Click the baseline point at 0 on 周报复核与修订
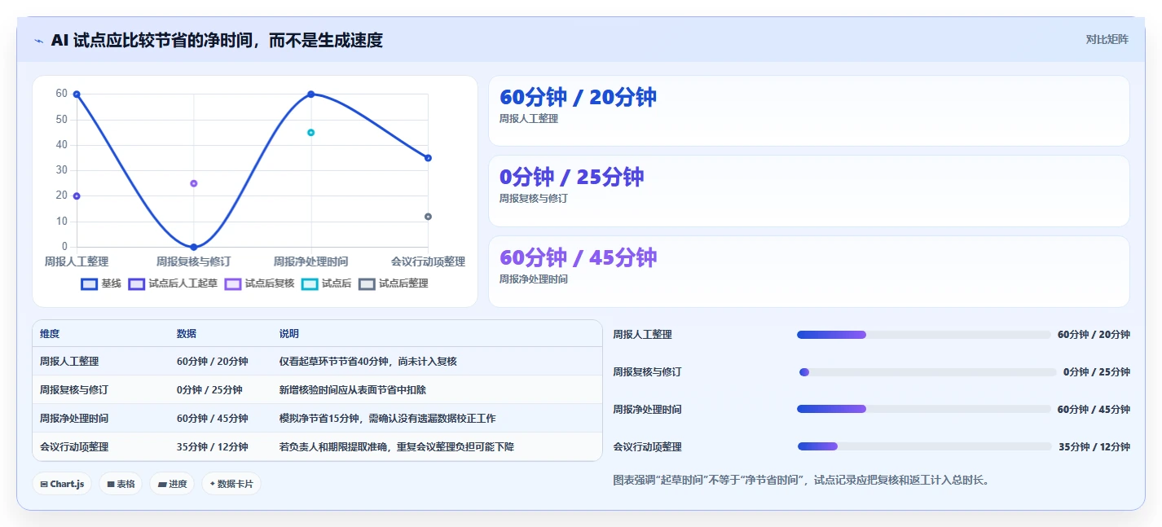The width and height of the screenshot is (1162, 527). click(x=194, y=247)
